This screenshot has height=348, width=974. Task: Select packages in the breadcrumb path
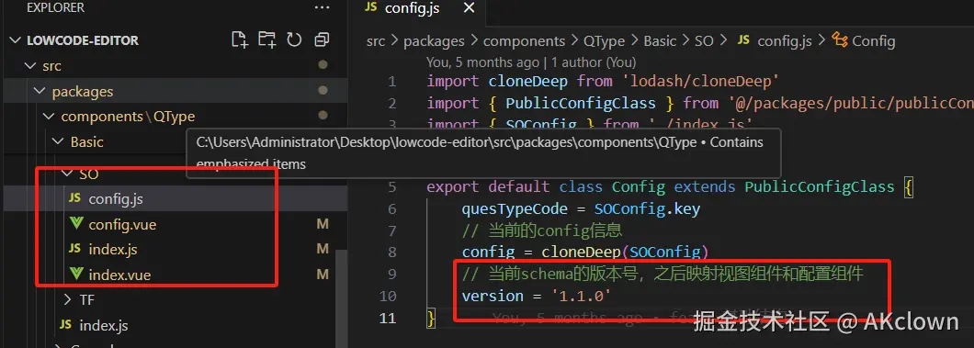(435, 41)
